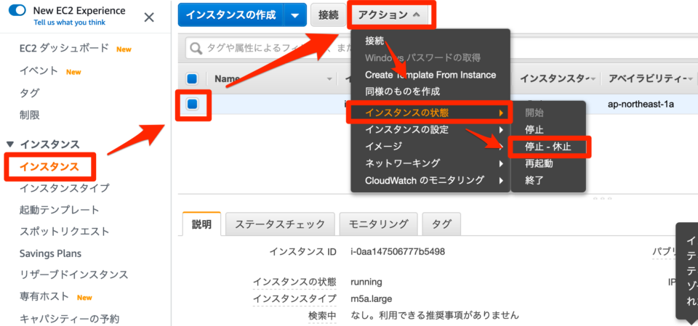Image resolution: width=698 pixels, height=326 pixels.
Task: Select 停止 in the instance state submenu
Action: 534,130
